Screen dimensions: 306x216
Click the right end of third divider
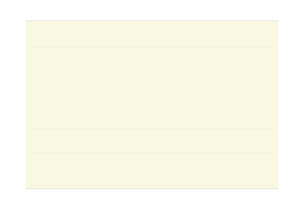[274, 153]
